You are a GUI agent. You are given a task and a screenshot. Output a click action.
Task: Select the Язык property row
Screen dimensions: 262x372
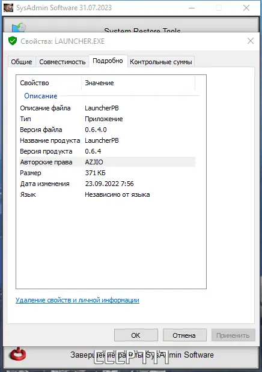pyautogui.click(x=107, y=194)
